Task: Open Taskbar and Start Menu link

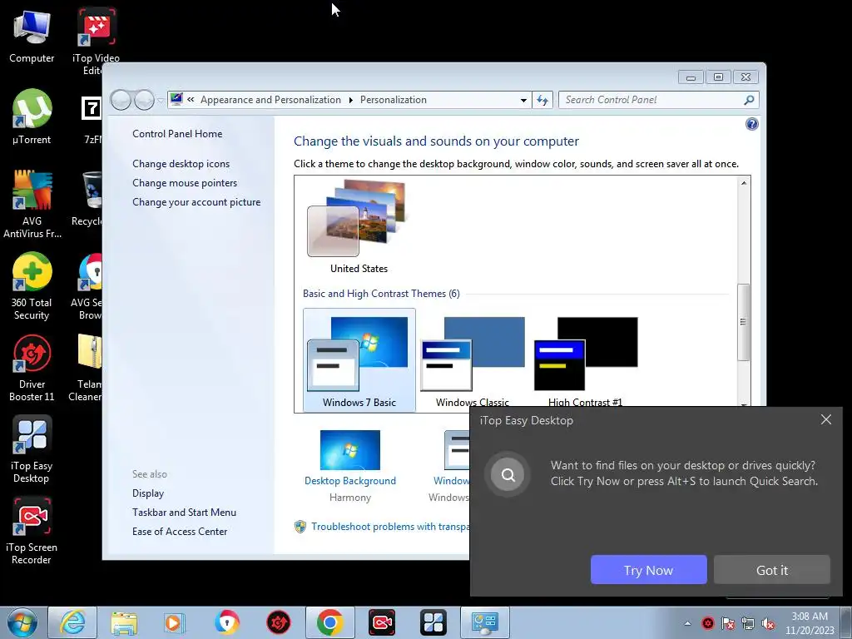Action: point(184,512)
